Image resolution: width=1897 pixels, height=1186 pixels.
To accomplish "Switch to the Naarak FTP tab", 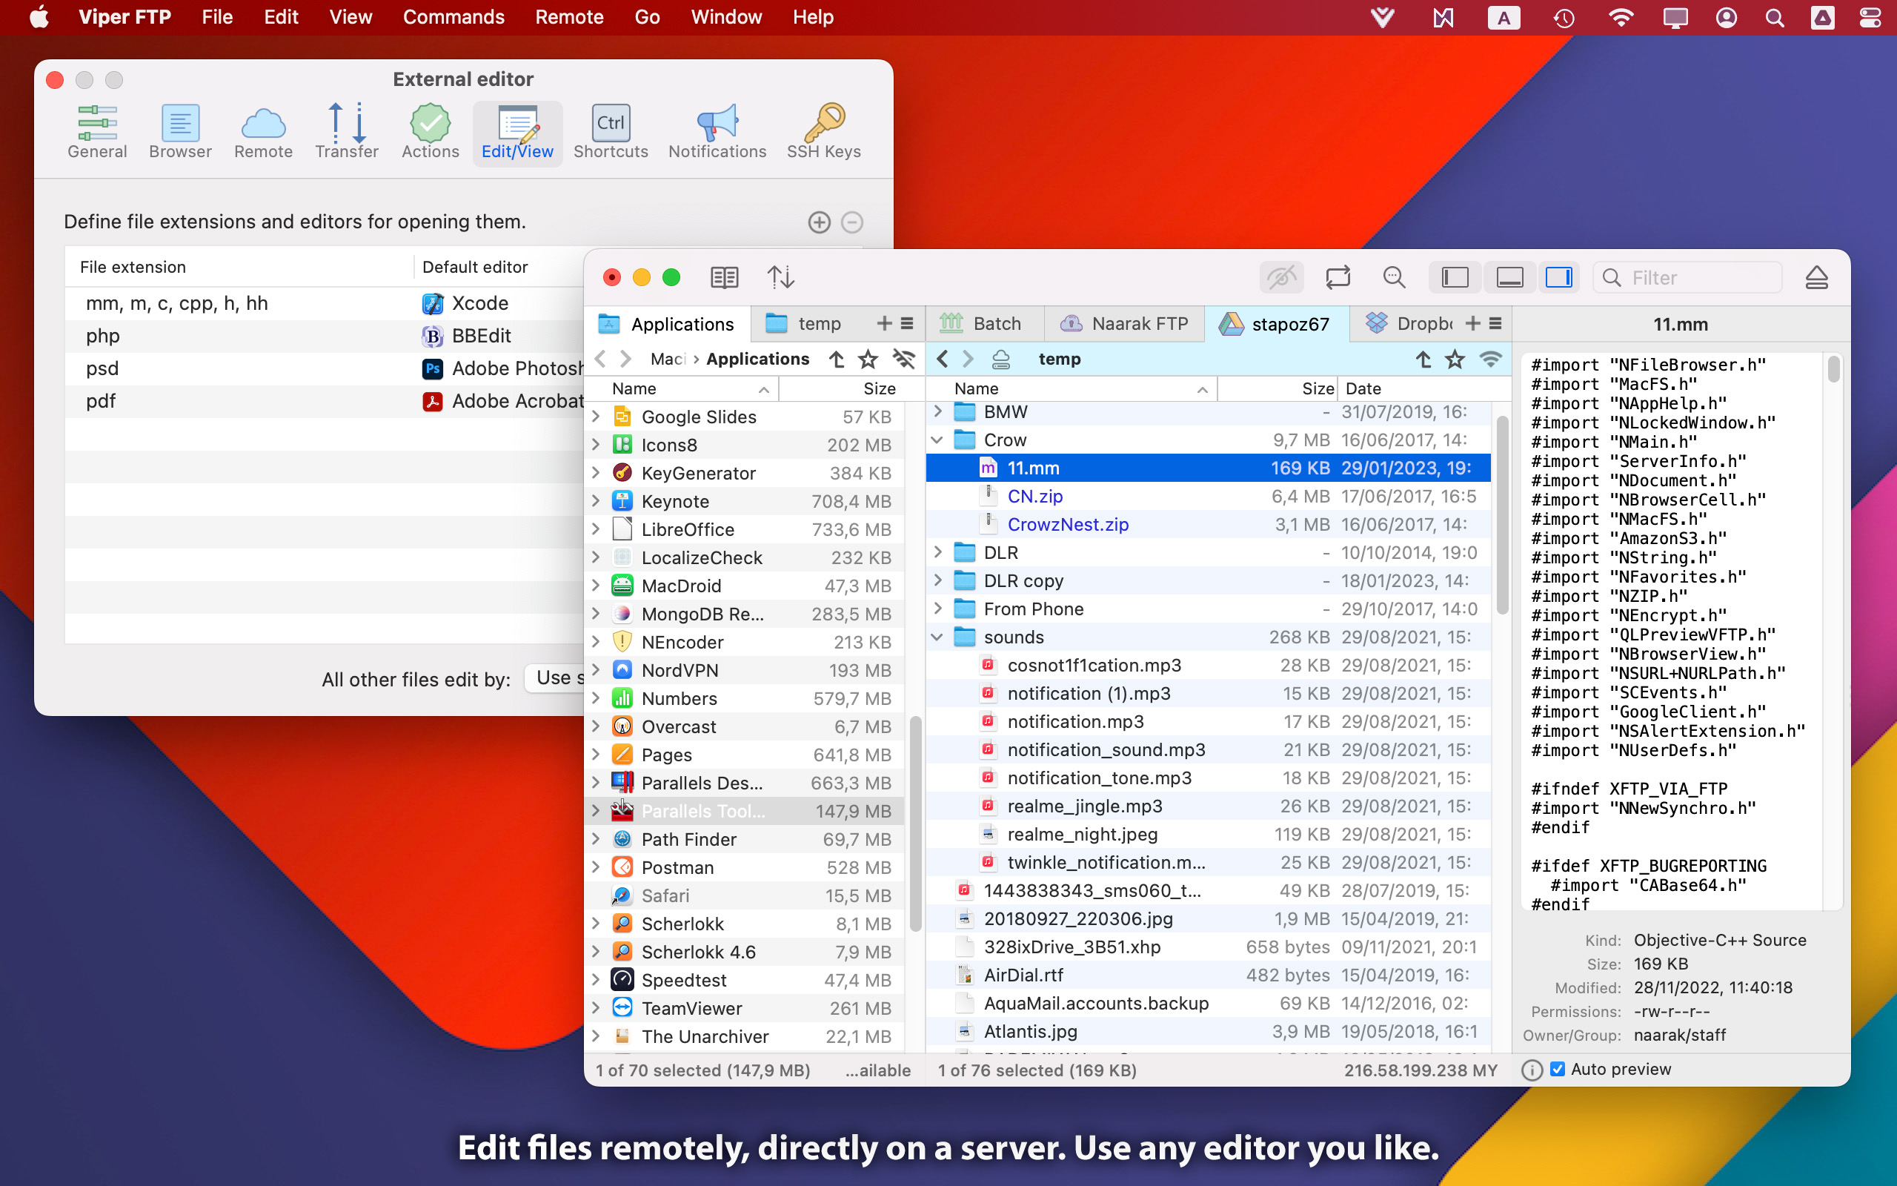I will pyautogui.click(x=1125, y=323).
